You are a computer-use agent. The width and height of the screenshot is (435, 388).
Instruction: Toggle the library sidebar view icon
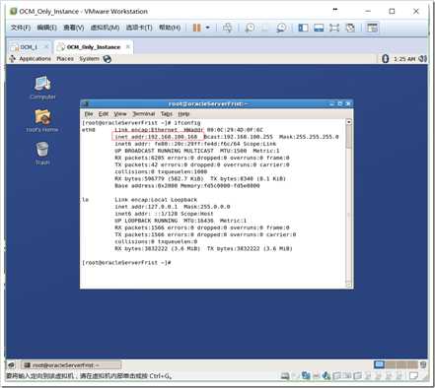tap(303, 28)
